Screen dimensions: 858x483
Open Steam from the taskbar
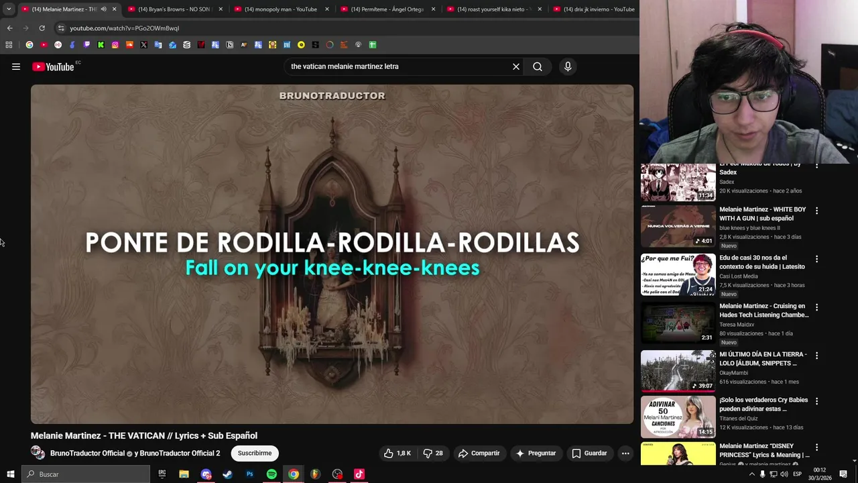pos(228,474)
